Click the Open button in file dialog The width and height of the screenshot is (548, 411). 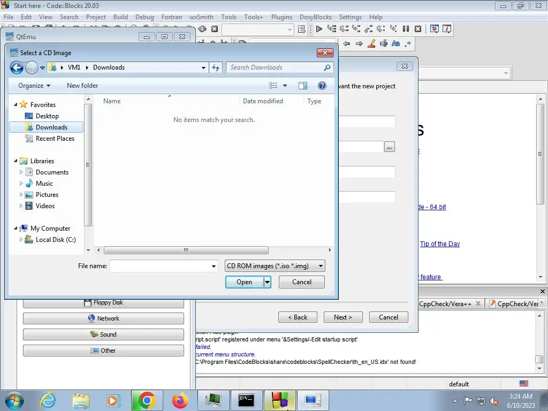point(244,282)
